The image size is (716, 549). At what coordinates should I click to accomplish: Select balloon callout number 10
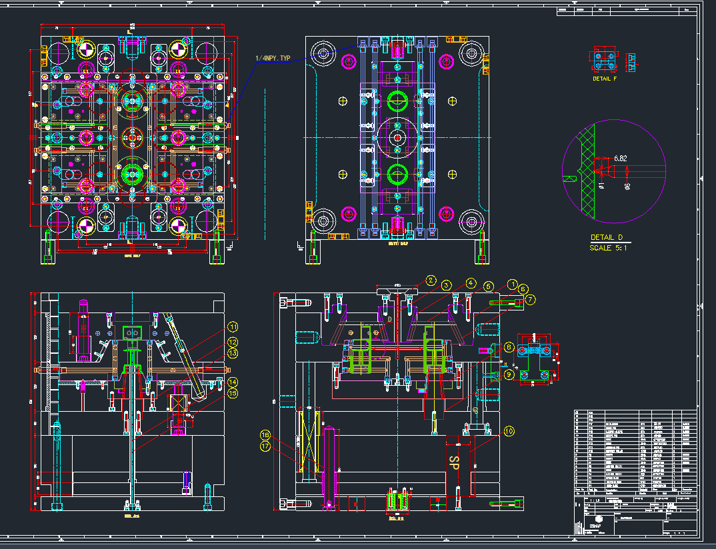tap(509, 431)
